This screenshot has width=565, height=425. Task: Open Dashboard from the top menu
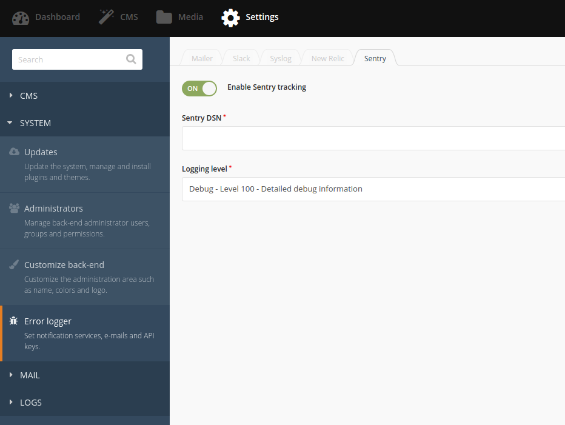[46, 18]
